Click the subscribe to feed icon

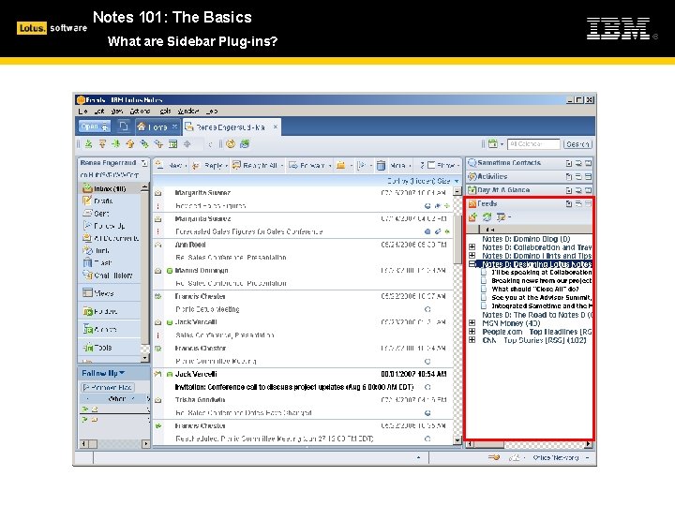pyautogui.click(x=473, y=217)
